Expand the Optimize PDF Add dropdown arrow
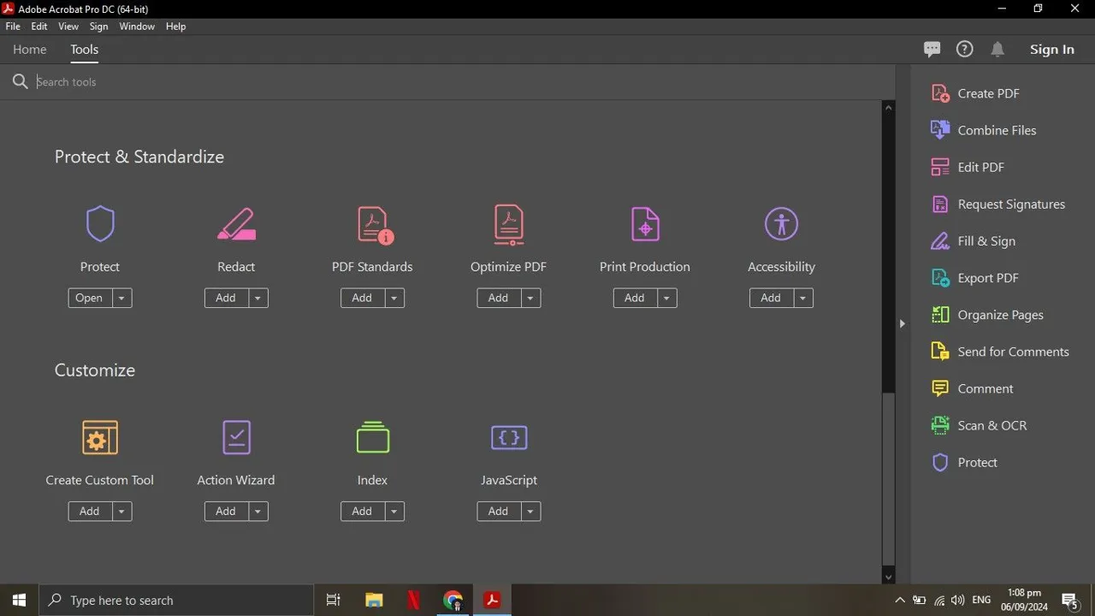 (x=530, y=298)
